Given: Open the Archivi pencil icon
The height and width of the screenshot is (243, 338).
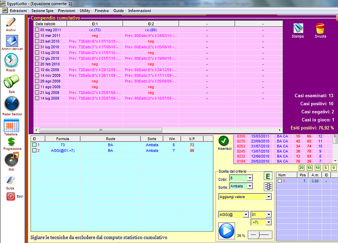Looking at the screenshot, I should 11,22.
